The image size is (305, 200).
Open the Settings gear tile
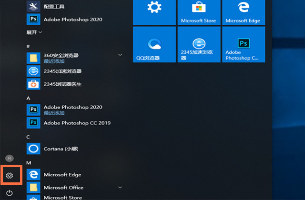154,12
